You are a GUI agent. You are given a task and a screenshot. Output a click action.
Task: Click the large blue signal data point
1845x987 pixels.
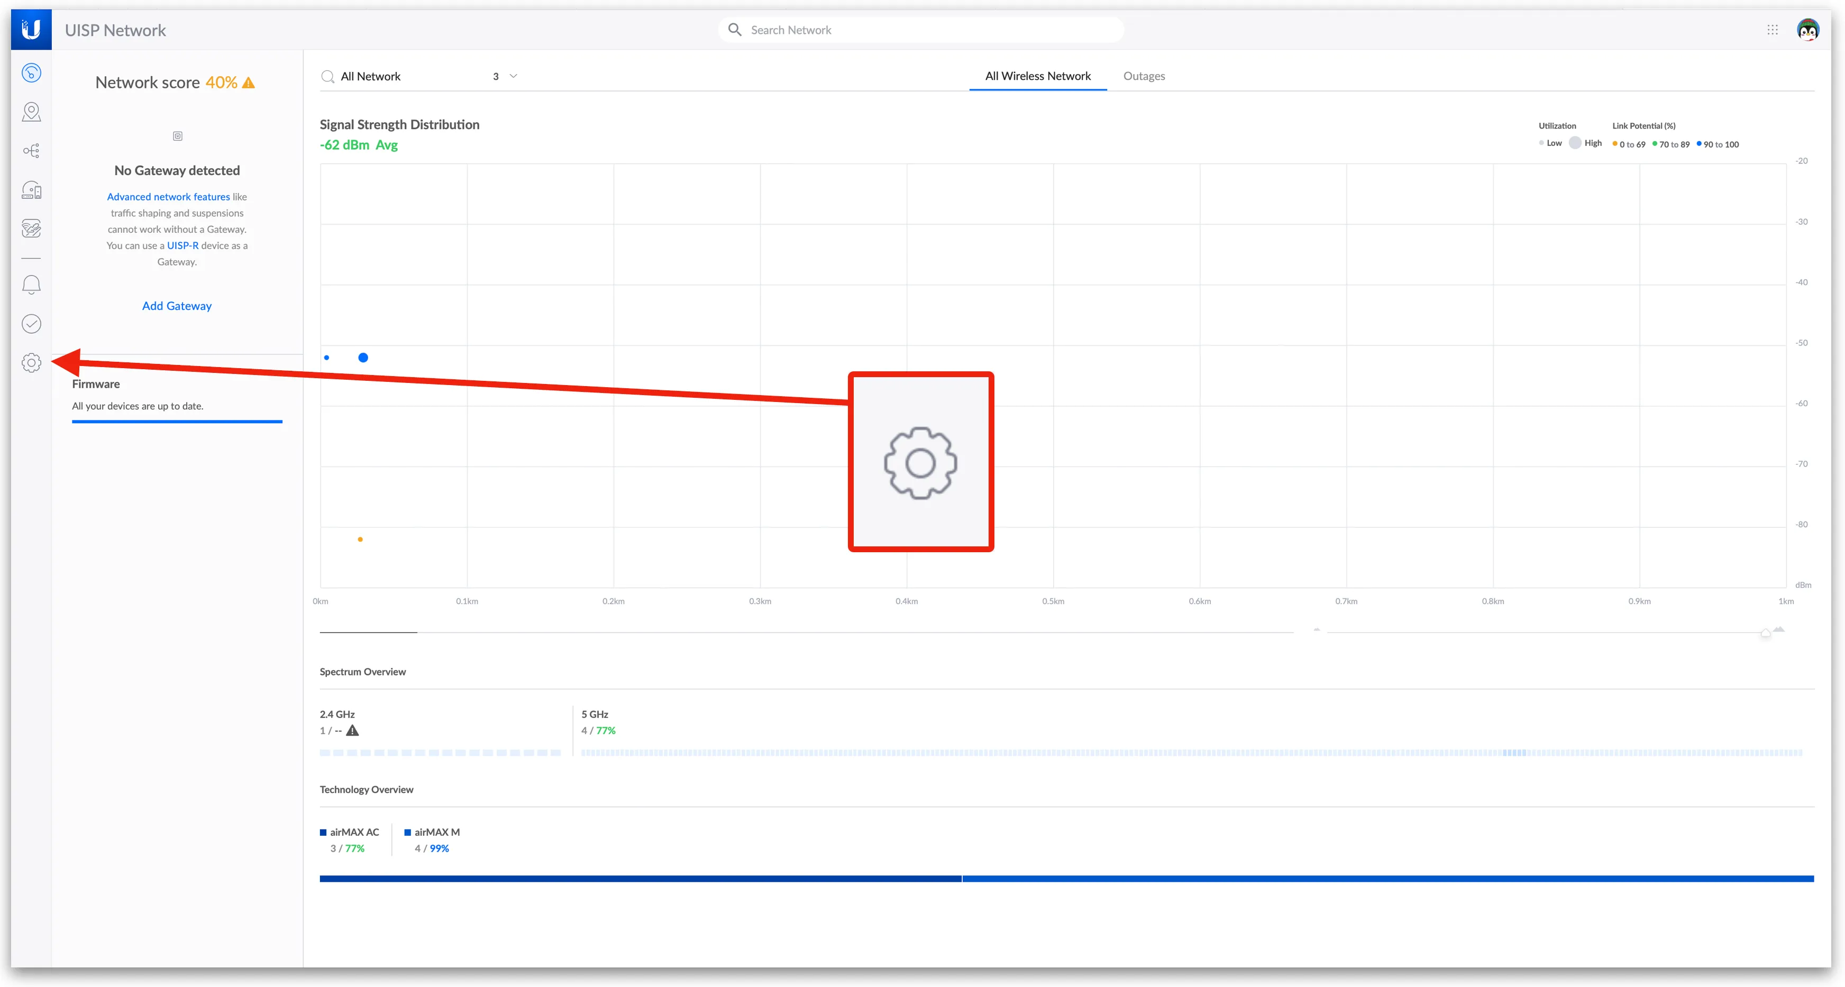363,358
